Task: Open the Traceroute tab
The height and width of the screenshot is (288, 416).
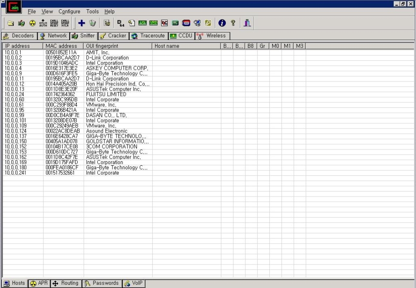Action: coord(149,36)
